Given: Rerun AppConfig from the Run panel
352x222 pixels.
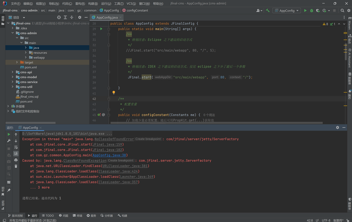Looking at the screenshot, I should (9, 134).
